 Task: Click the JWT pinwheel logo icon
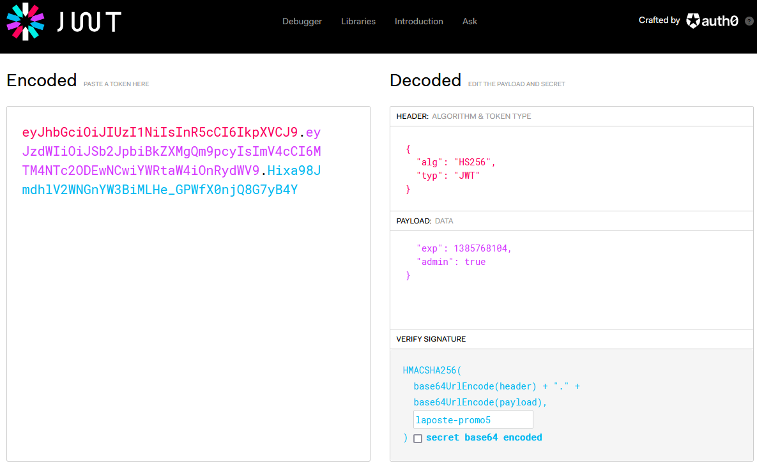tap(25, 21)
